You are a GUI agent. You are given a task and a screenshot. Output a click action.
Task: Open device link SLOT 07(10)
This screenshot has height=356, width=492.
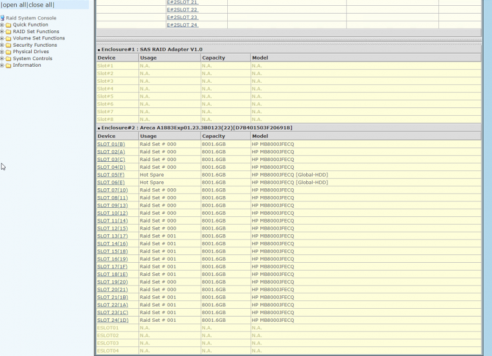tap(113, 190)
